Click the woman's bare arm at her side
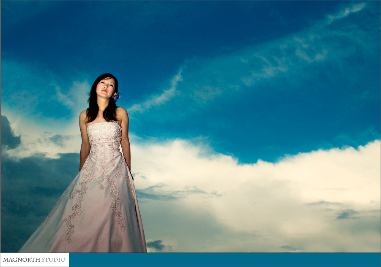The height and width of the screenshot is (267, 381). coord(84,145)
